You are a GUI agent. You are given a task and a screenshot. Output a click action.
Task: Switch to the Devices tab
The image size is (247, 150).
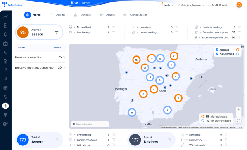(x=82, y=15)
